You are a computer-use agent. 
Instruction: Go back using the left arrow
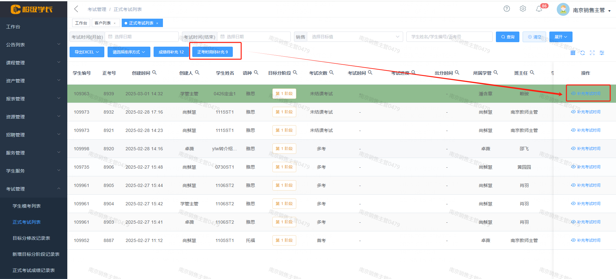76,9
